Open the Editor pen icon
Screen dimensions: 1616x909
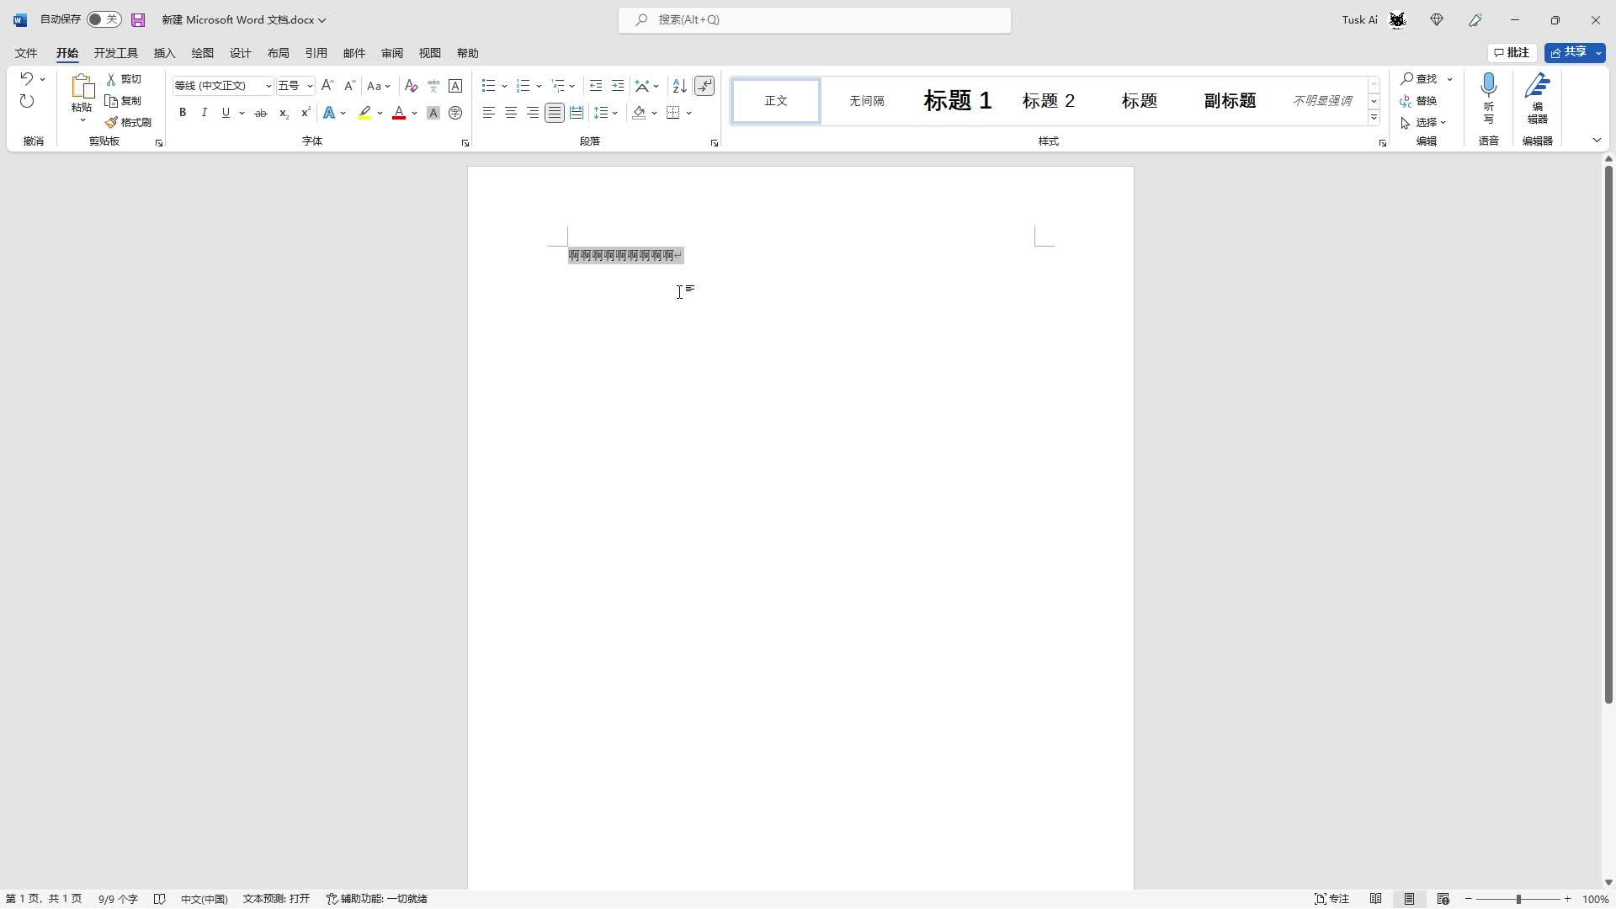pos(1537,87)
